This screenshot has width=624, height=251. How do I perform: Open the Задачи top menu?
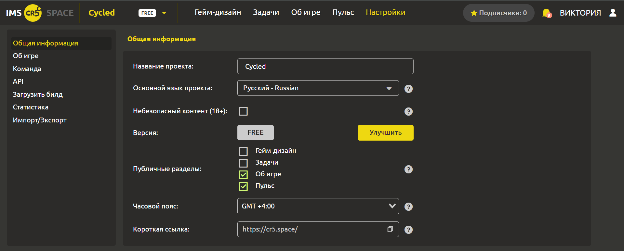coord(266,12)
